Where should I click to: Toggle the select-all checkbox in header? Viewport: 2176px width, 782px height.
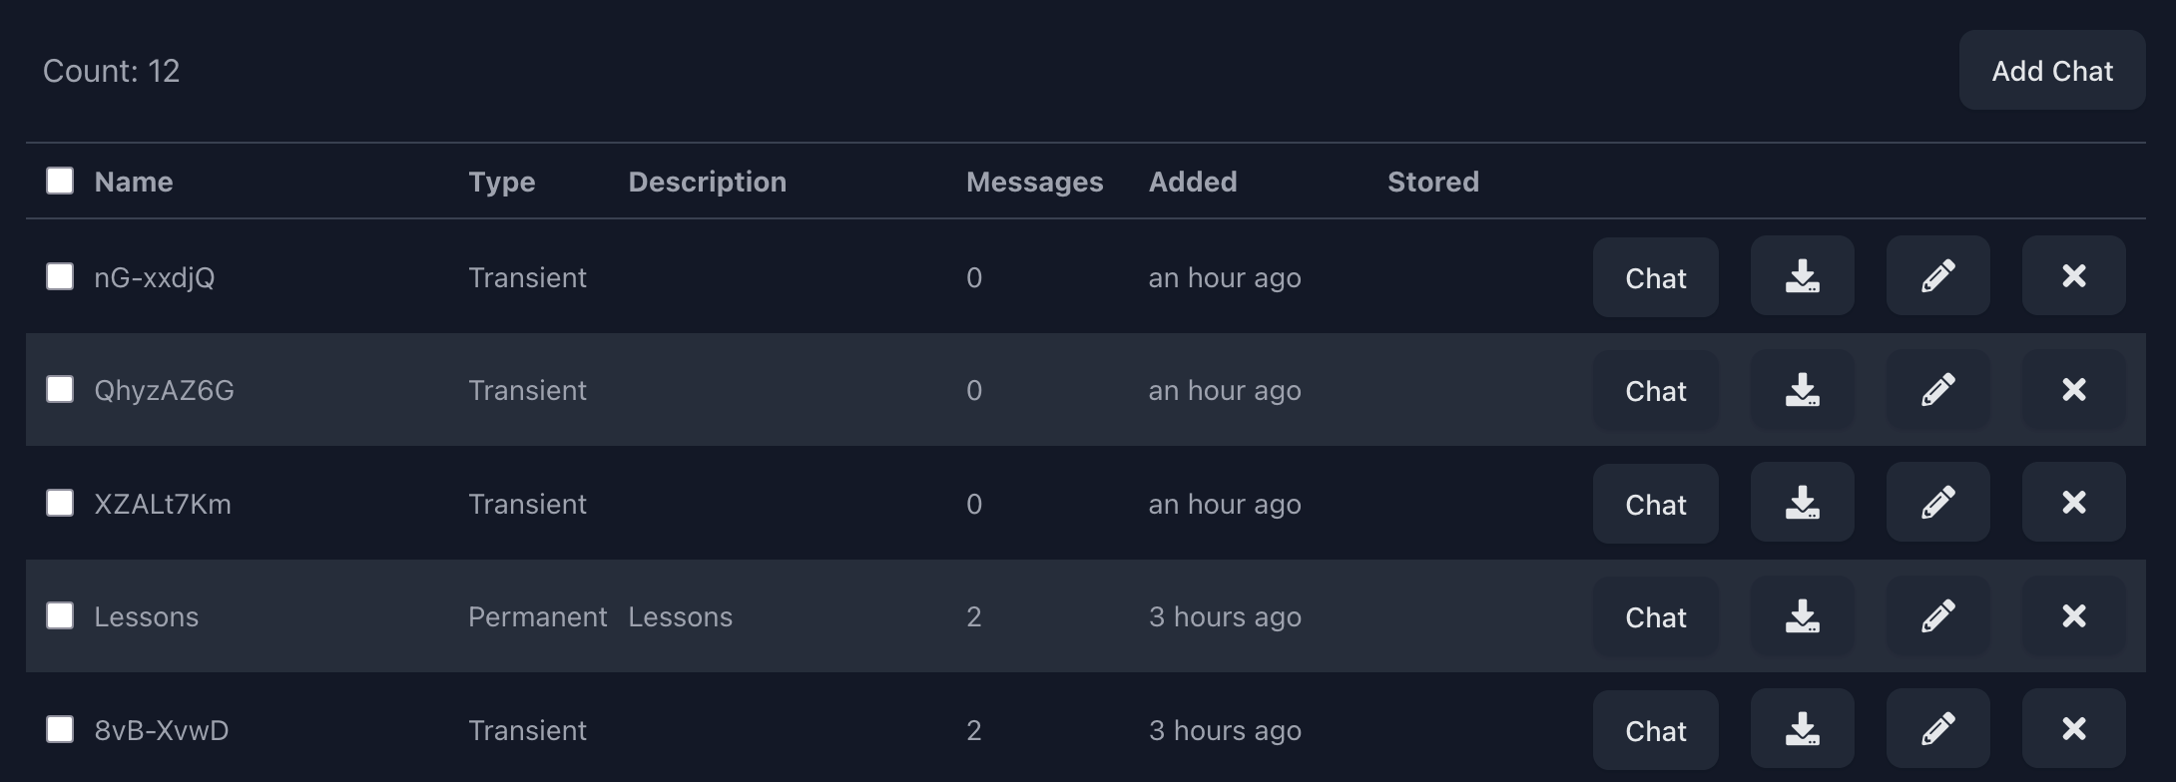click(x=60, y=181)
